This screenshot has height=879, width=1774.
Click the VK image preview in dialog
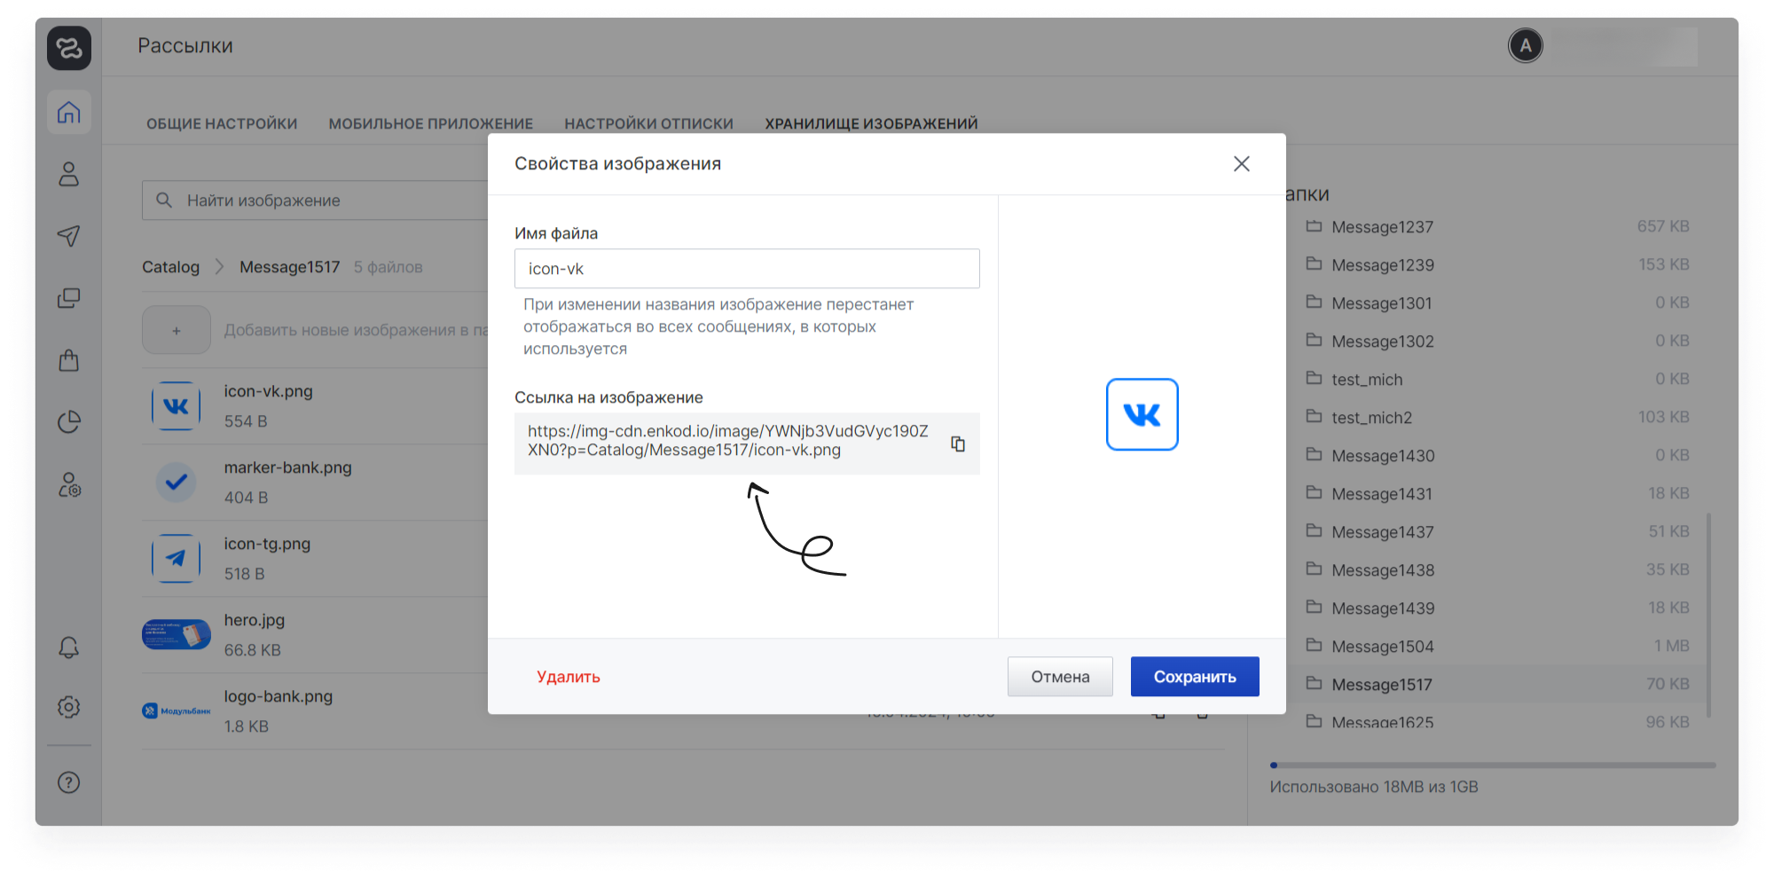click(1142, 415)
